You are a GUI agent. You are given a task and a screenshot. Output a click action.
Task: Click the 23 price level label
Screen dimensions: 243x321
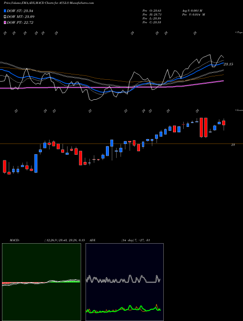(233, 145)
